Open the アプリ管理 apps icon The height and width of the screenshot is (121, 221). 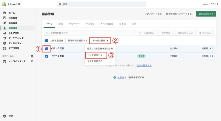tap(5, 48)
